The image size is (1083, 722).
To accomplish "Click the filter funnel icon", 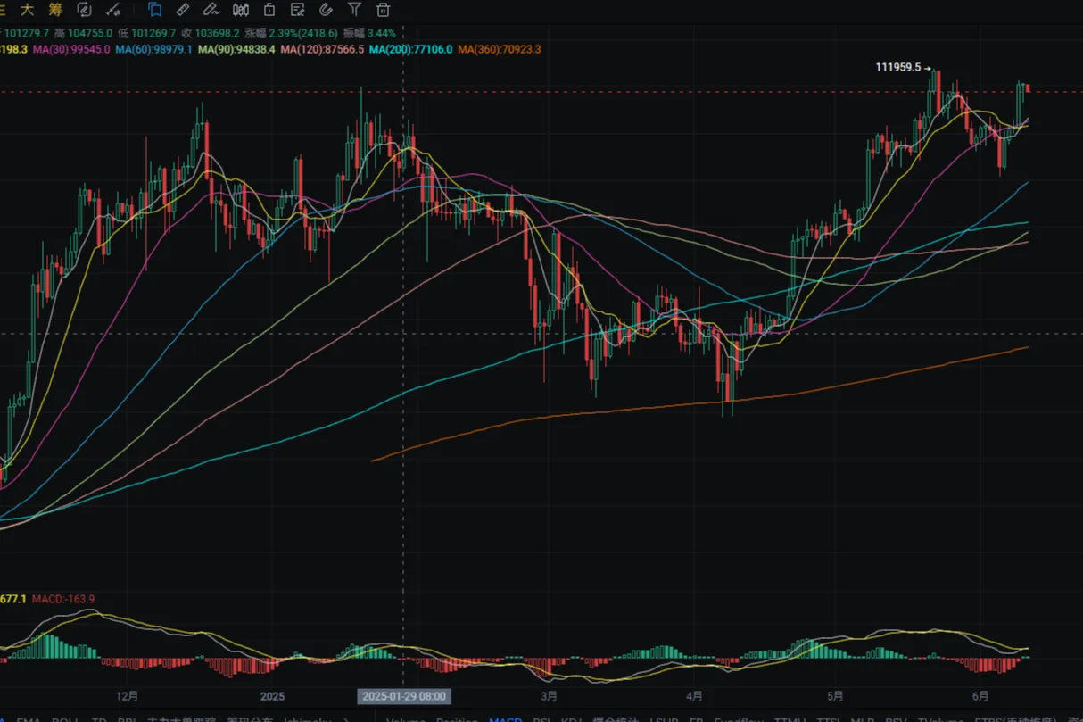I will coord(354,10).
